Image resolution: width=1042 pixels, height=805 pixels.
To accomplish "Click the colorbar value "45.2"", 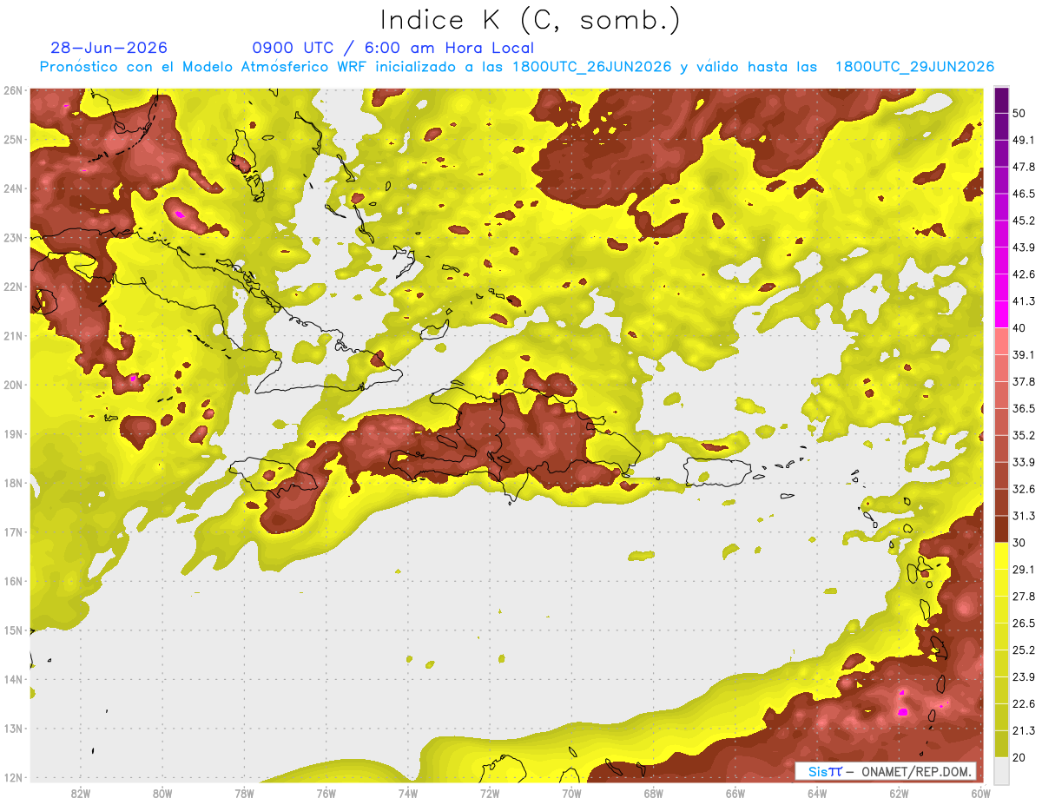I will pos(1024,221).
